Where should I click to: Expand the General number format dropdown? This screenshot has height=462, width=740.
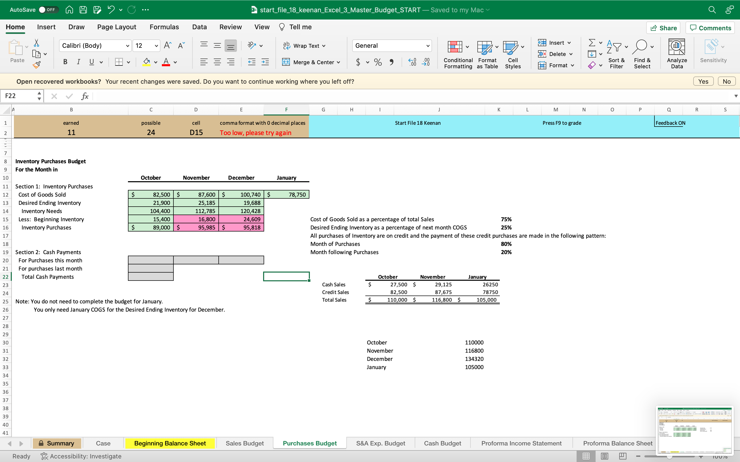(x=428, y=45)
